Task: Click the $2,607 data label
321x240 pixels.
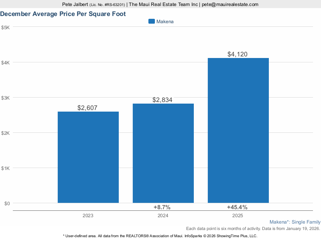Action: (88, 108)
